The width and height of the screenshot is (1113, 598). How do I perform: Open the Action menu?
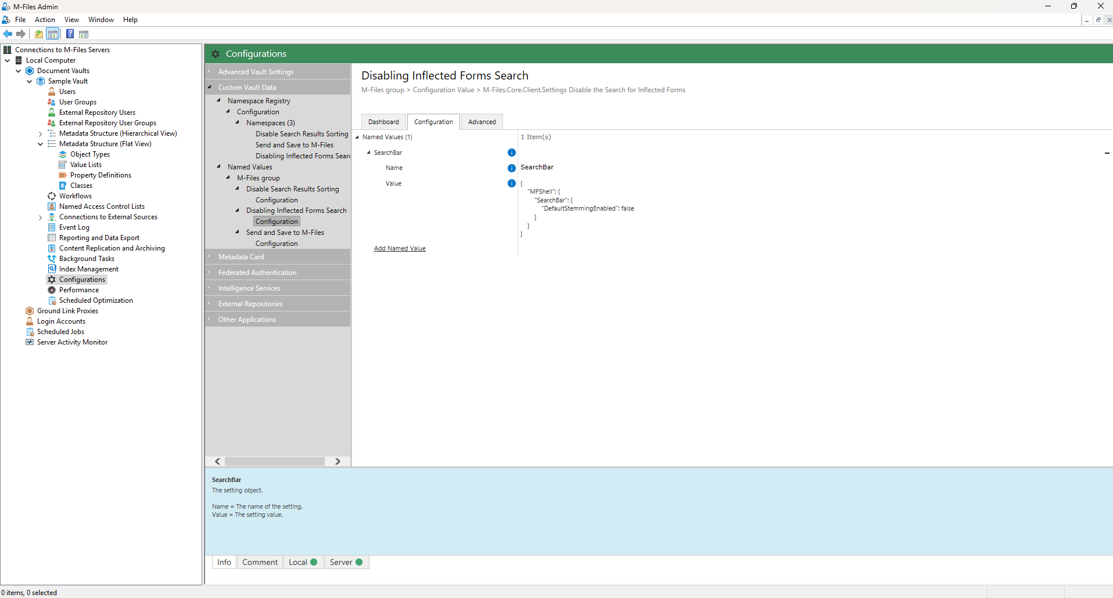tap(45, 20)
